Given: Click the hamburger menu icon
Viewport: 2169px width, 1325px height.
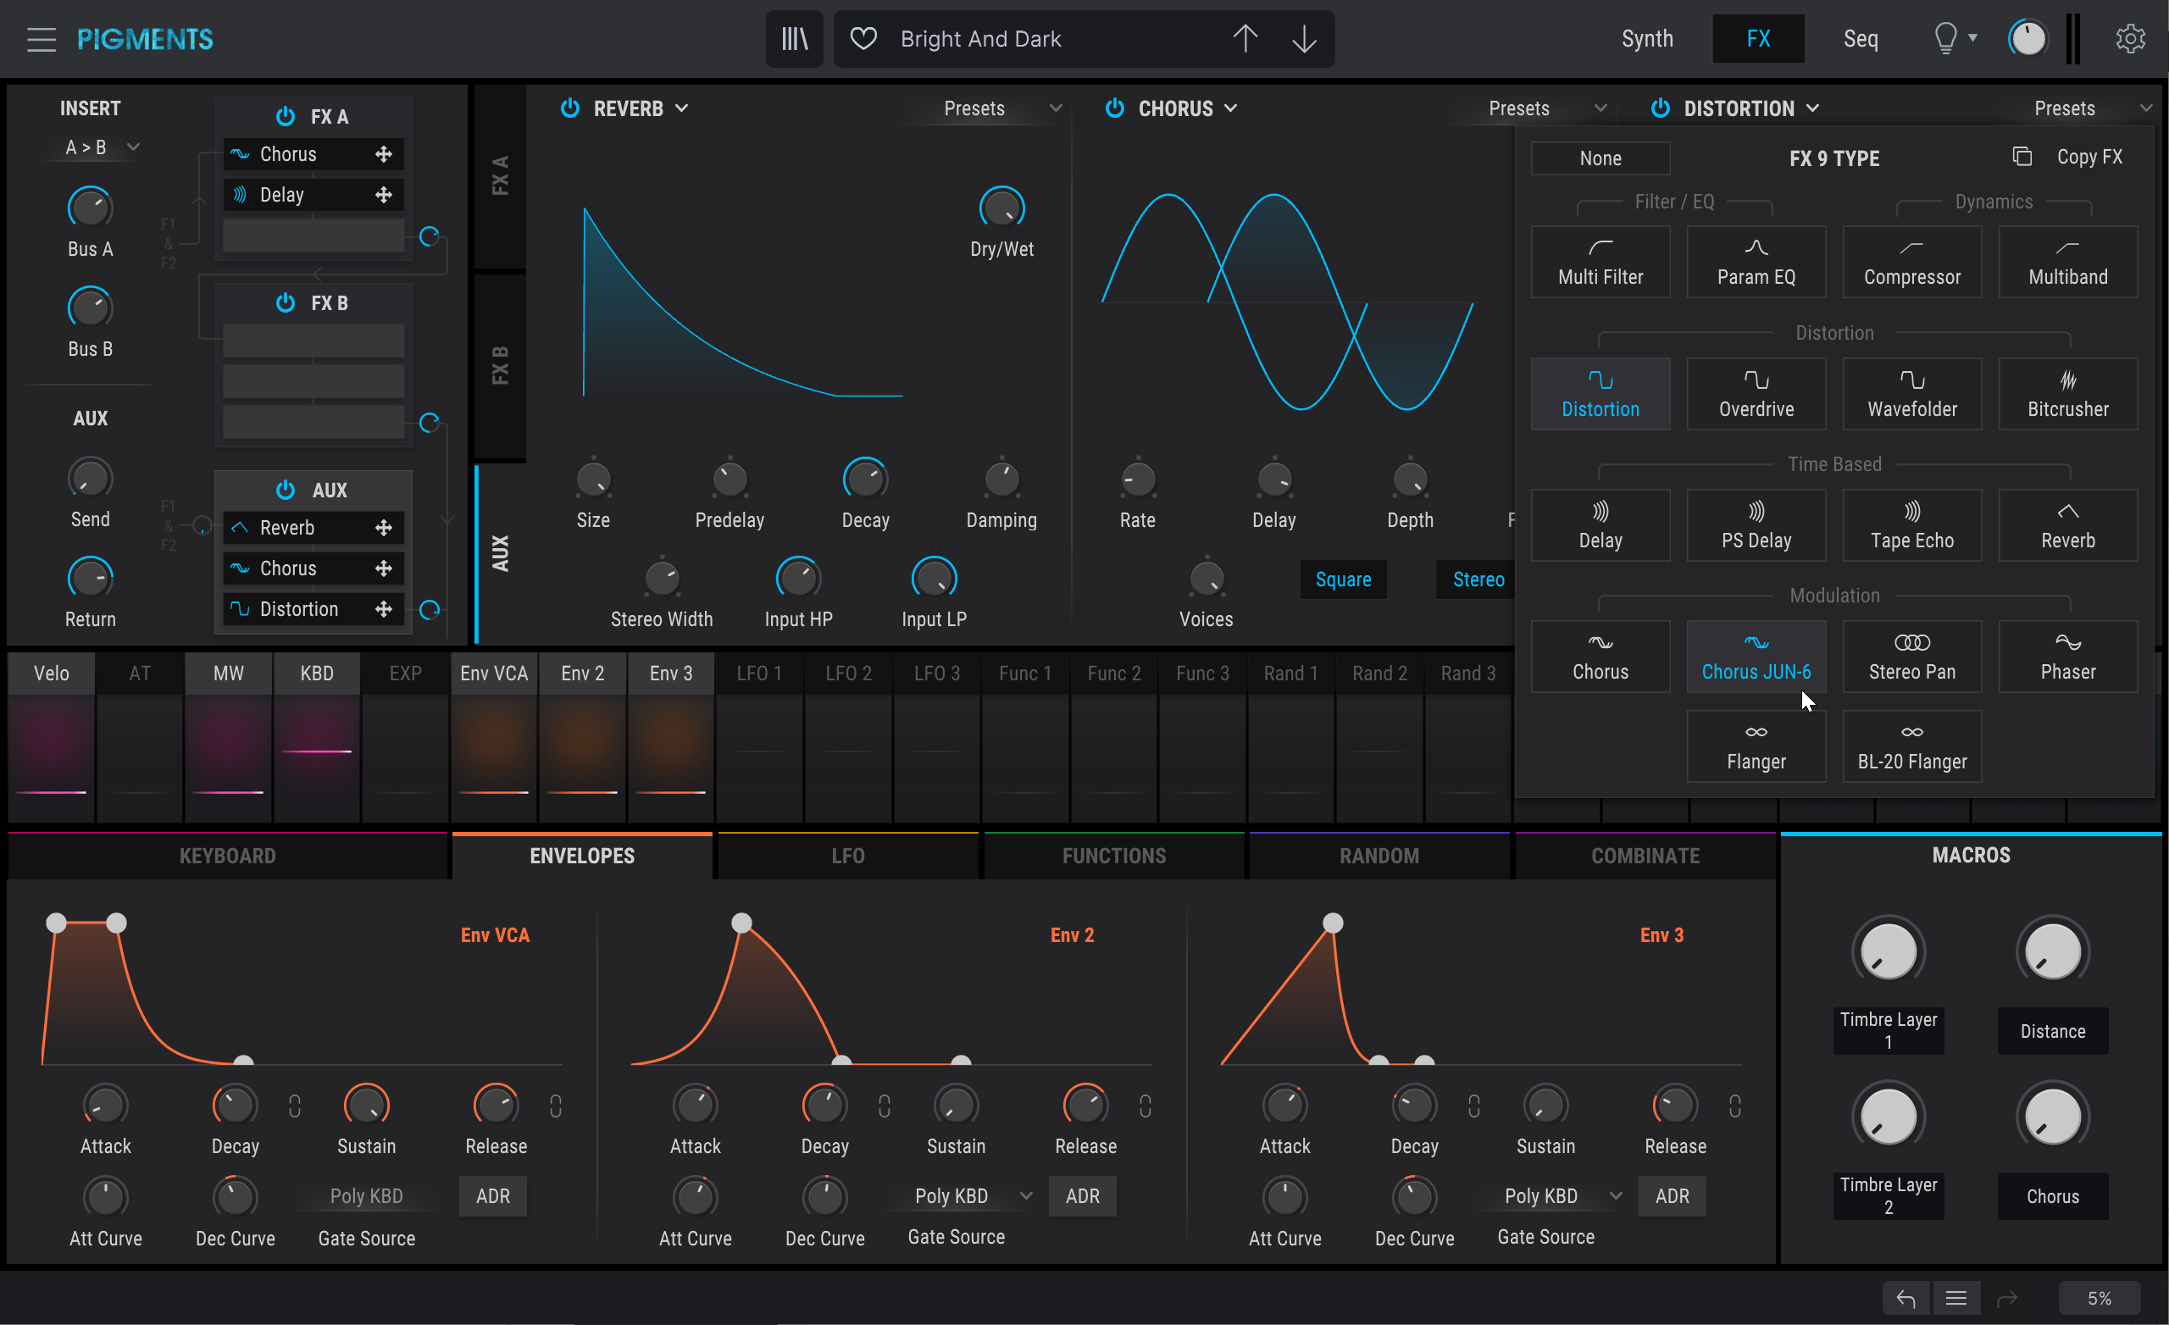Looking at the screenshot, I should [x=41, y=39].
